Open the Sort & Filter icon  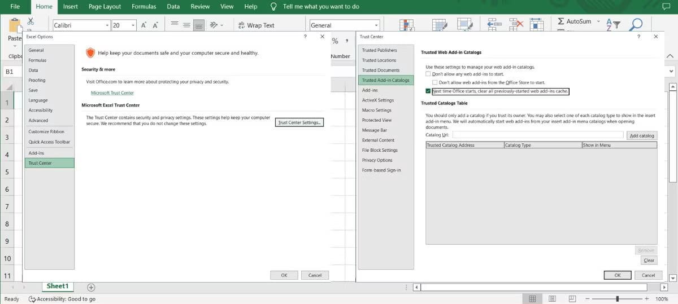click(613, 24)
